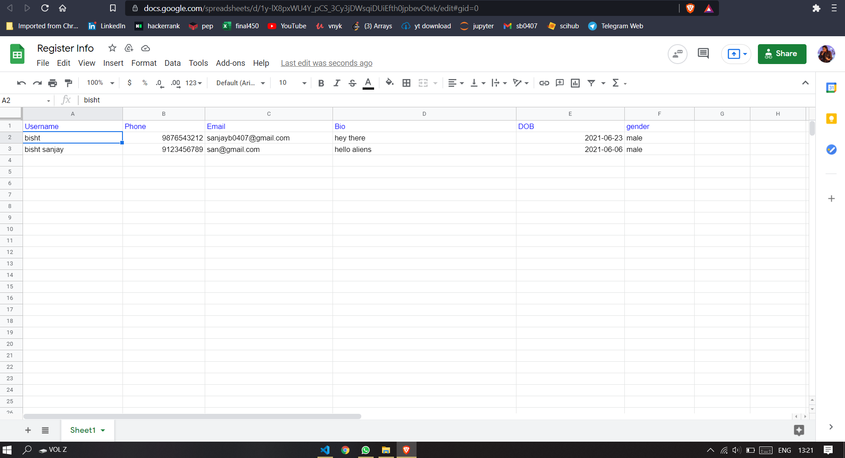Show the all sheets list
The width and height of the screenshot is (845, 458).
click(x=45, y=430)
